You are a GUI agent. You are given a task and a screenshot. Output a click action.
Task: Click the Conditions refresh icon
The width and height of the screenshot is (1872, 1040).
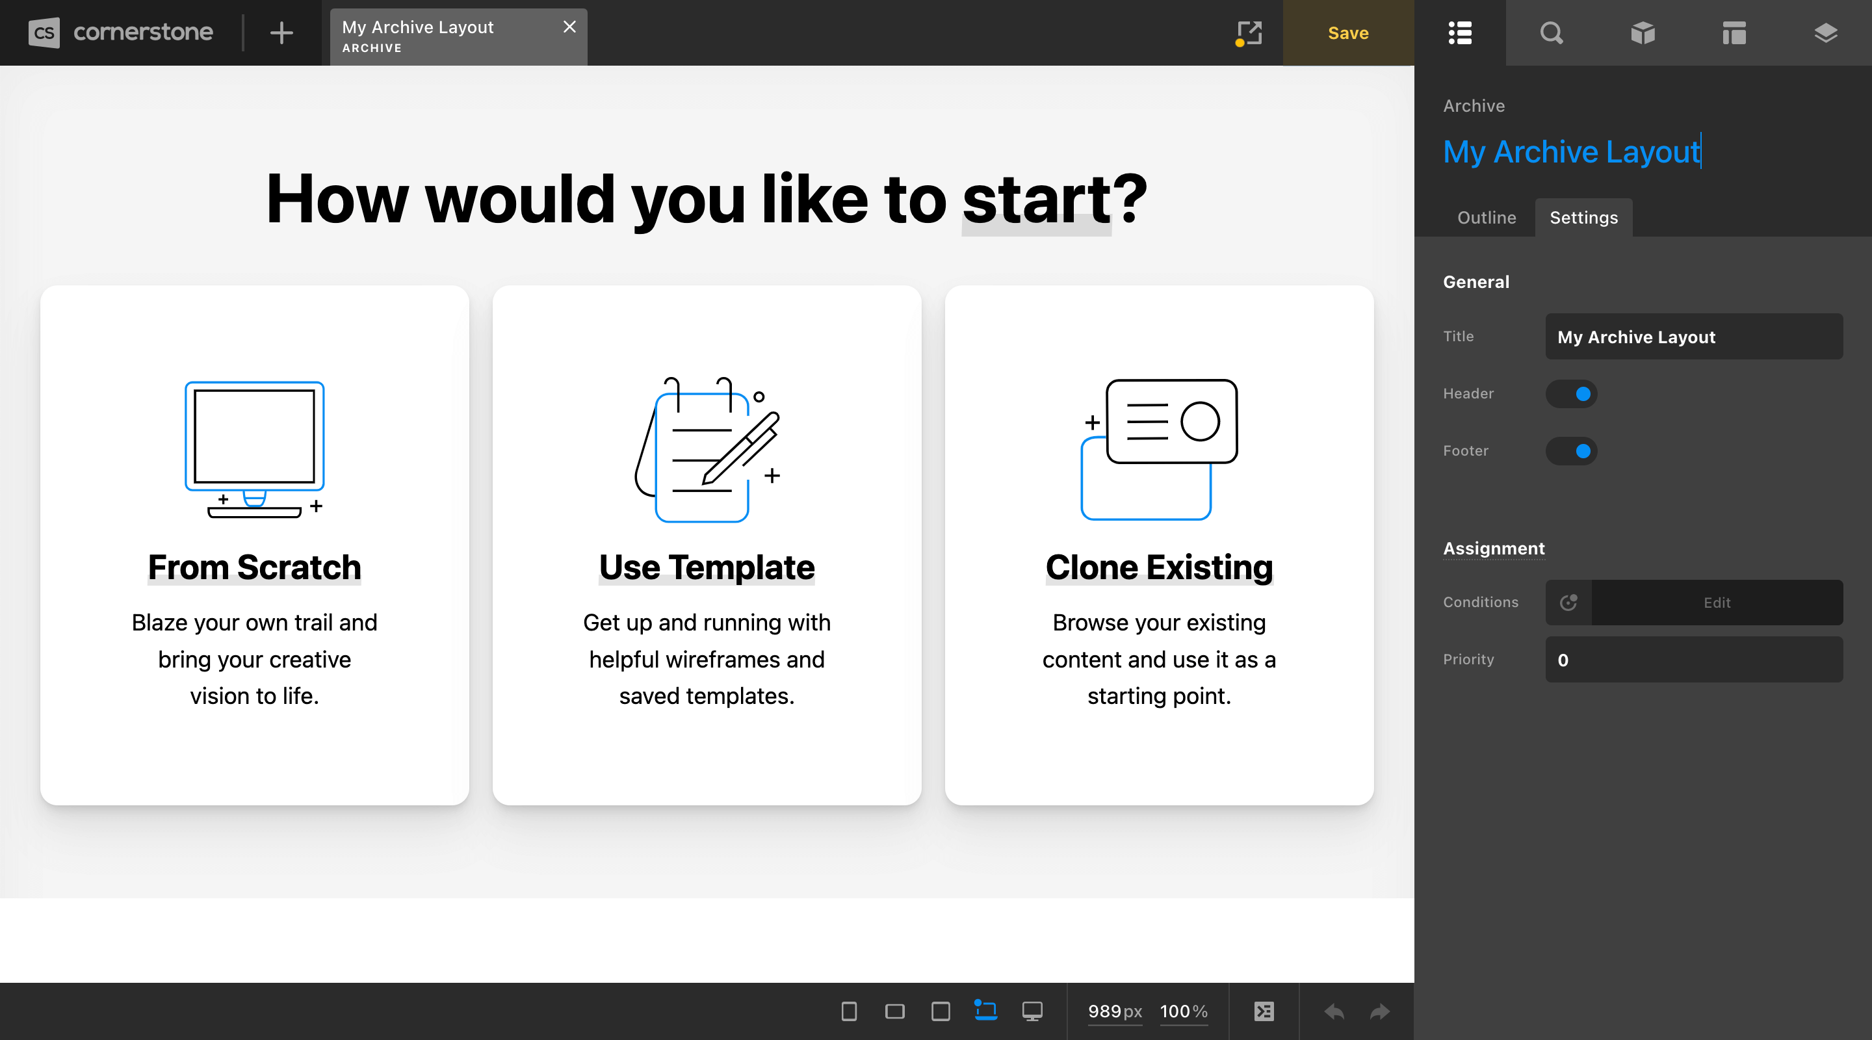pos(1567,601)
